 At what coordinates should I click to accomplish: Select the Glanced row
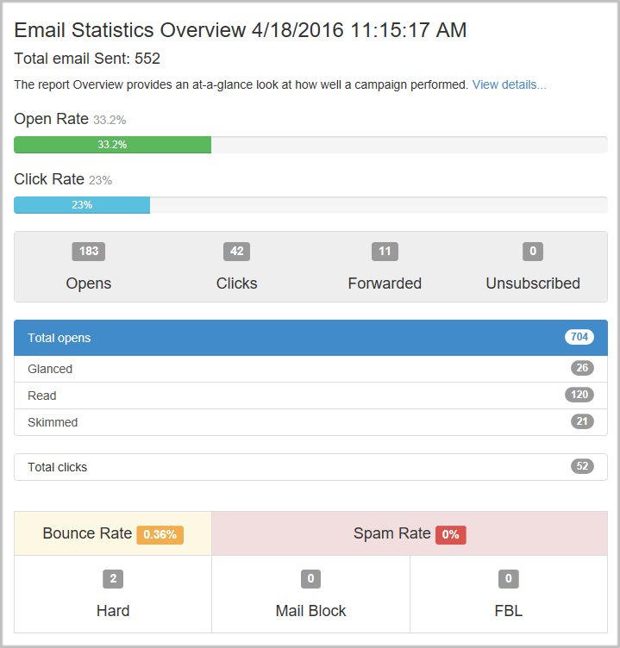pyautogui.click(x=310, y=369)
